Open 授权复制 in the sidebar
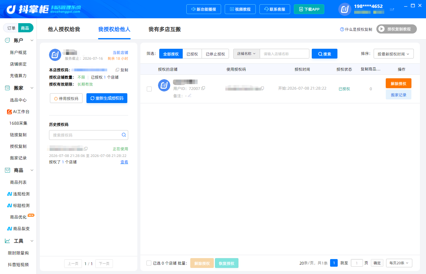 click(x=18, y=146)
